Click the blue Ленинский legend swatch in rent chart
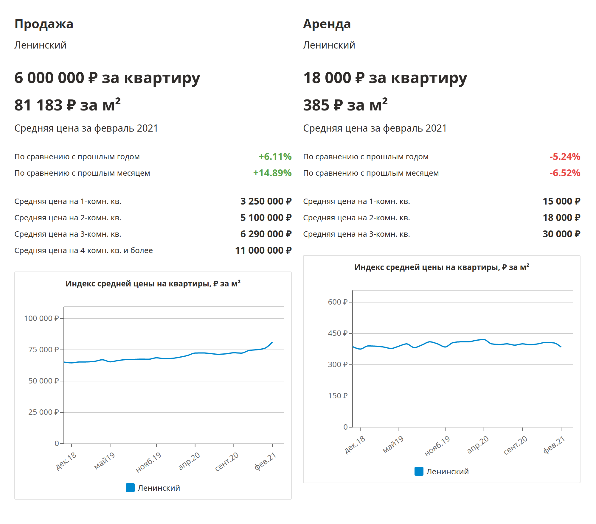This screenshot has height=524, width=596. tap(419, 471)
